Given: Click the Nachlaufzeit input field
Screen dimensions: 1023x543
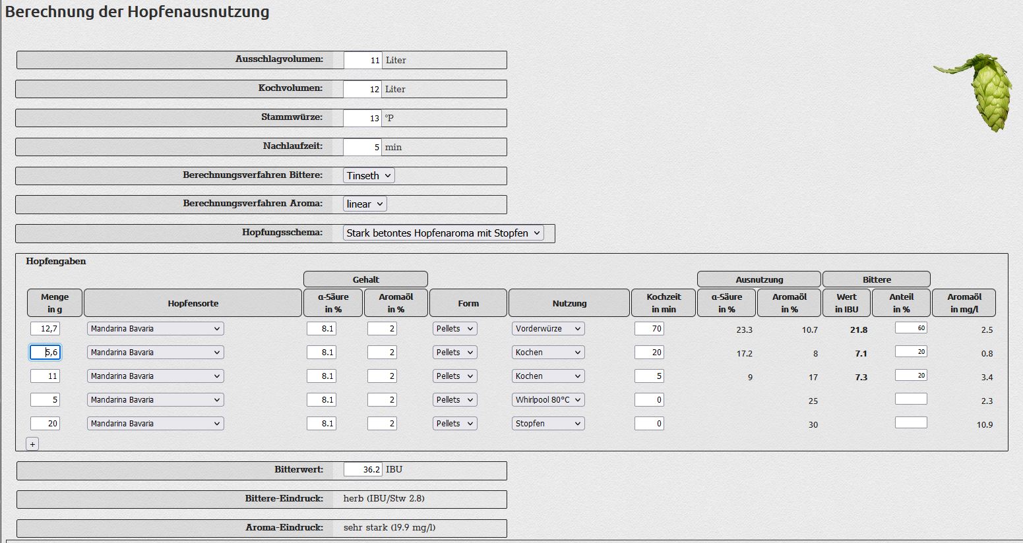Looking at the screenshot, I should click(x=363, y=147).
